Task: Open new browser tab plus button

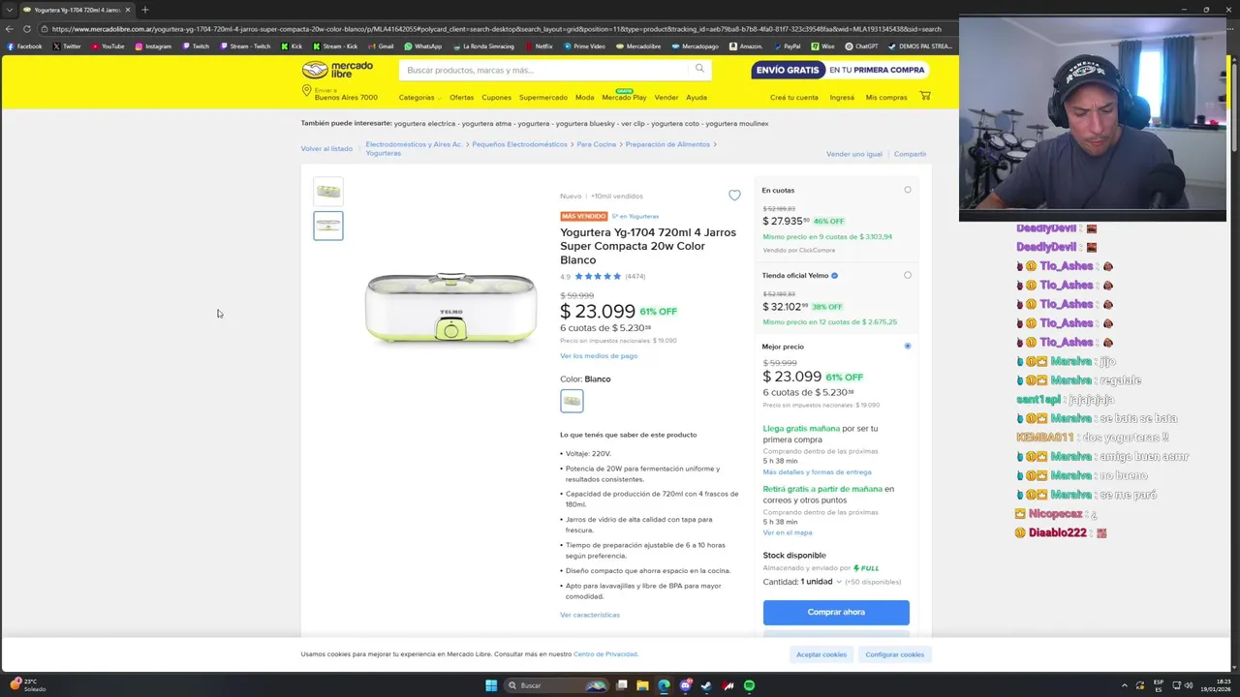Action: (144, 10)
